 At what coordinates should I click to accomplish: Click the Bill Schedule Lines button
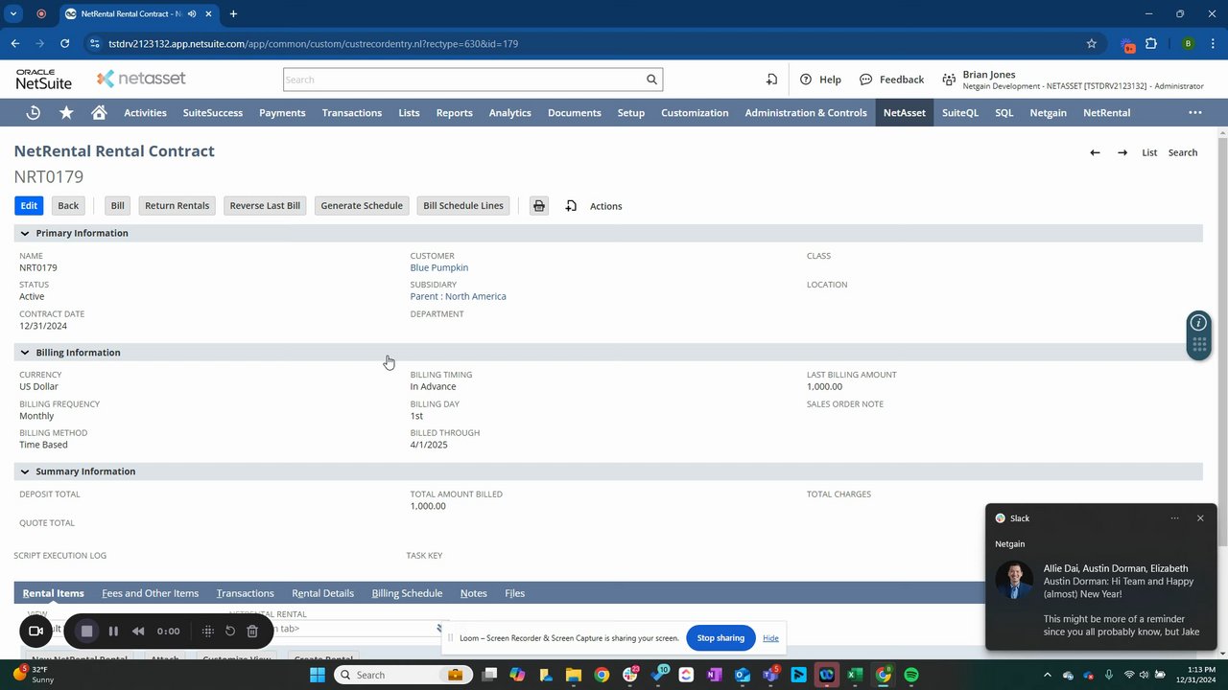point(463,206)
